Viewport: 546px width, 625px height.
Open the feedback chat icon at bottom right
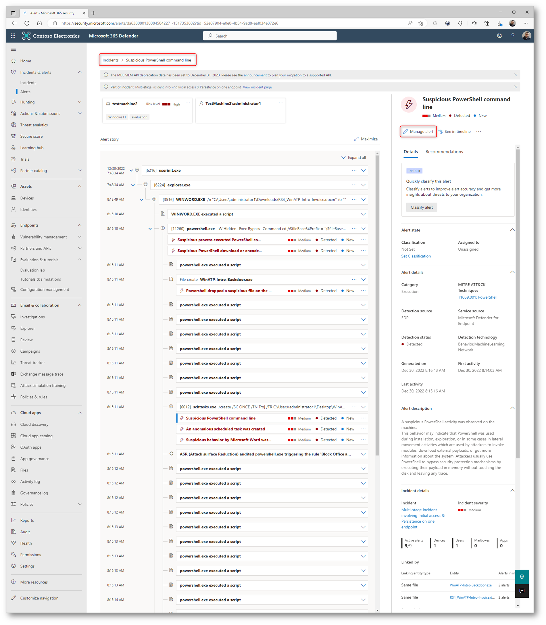(522, 591)
